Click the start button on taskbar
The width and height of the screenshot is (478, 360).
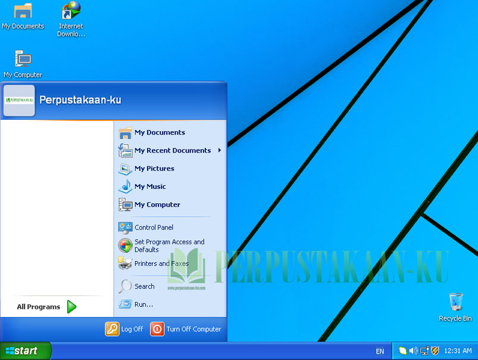click(x=26, y=351)
